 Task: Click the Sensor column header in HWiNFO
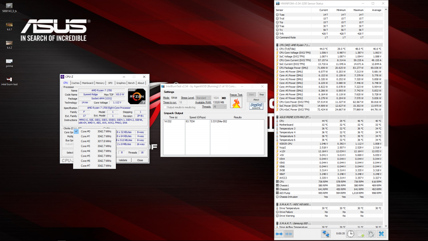point(292,10)
